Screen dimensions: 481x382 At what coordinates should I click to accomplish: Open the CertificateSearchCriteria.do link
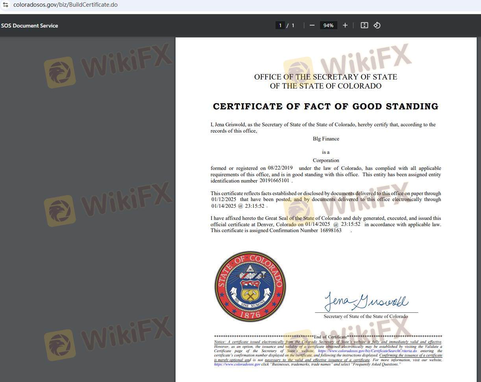(367, 351)
